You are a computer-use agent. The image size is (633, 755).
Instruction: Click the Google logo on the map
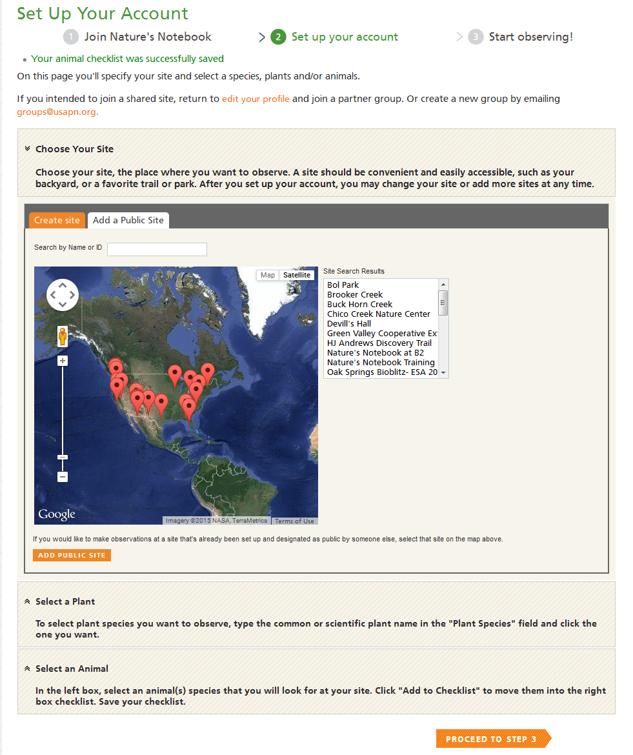[x=57, y=514]
